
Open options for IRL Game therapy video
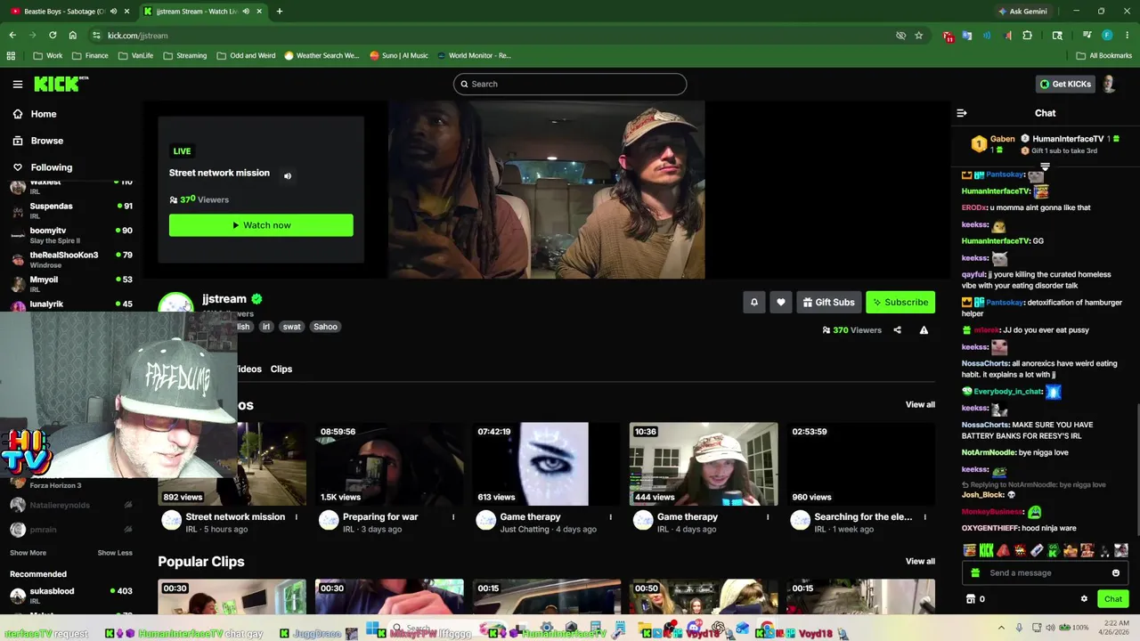[x=768, y=517]
